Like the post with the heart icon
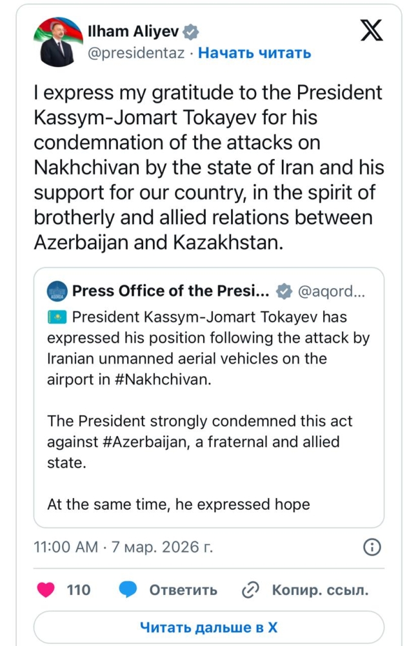Screen dimensions: 418x646 coord(45,590)
